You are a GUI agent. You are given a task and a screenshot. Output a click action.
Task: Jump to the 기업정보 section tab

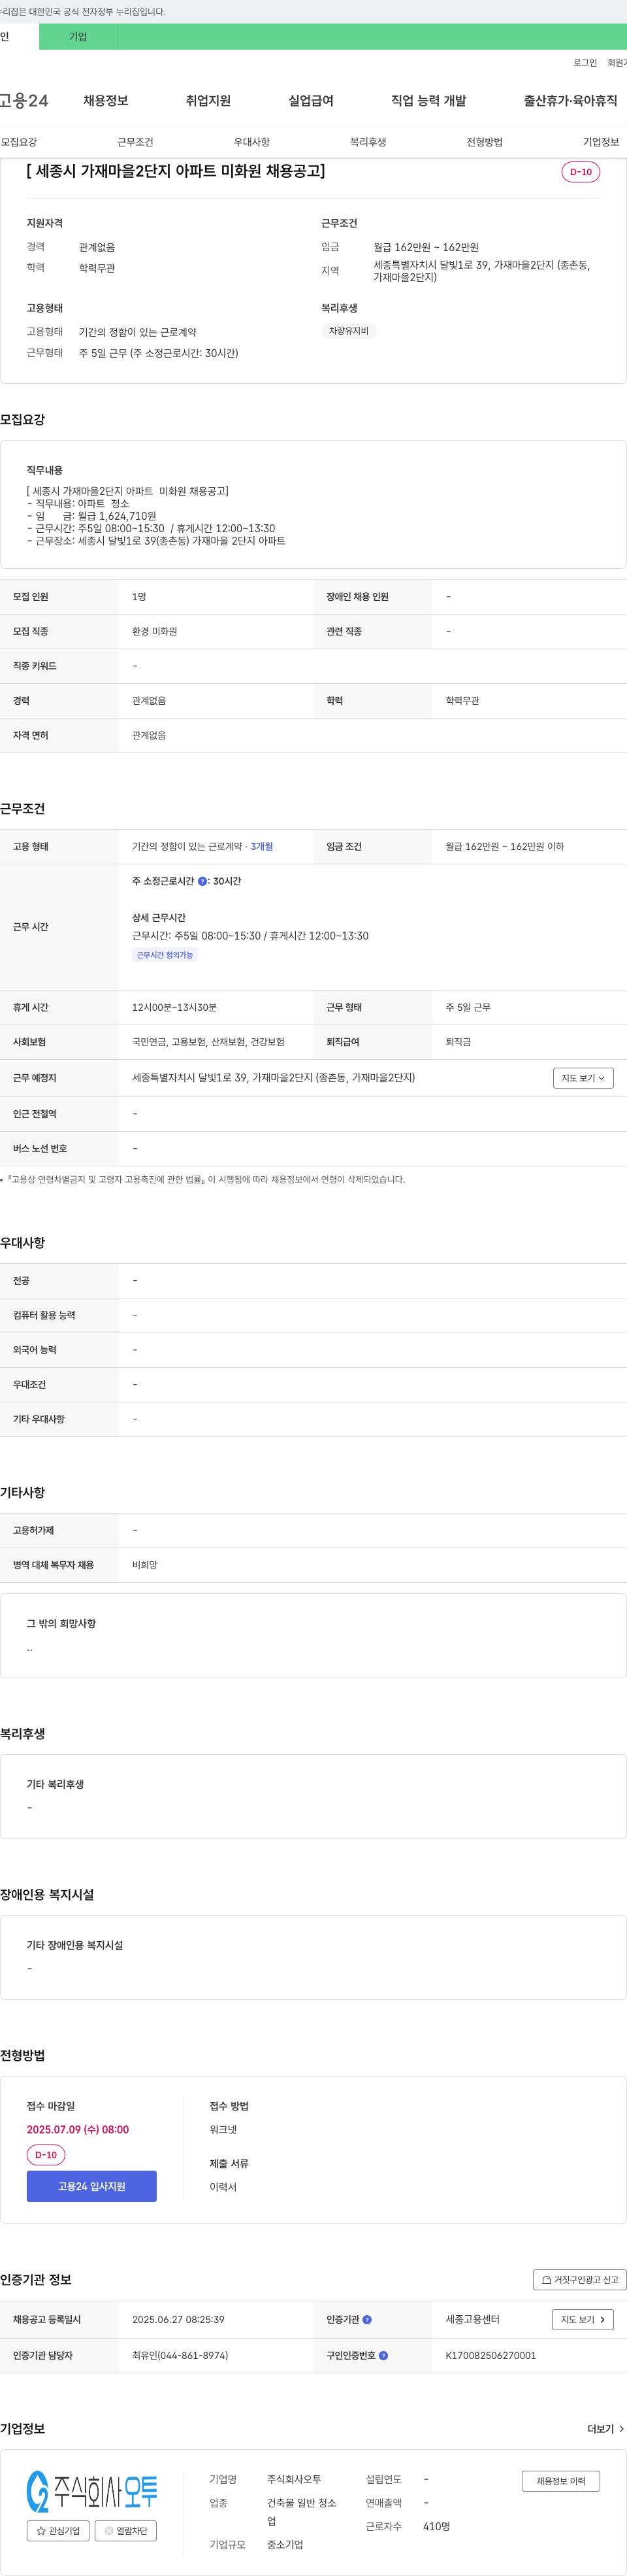coord(601,142)
